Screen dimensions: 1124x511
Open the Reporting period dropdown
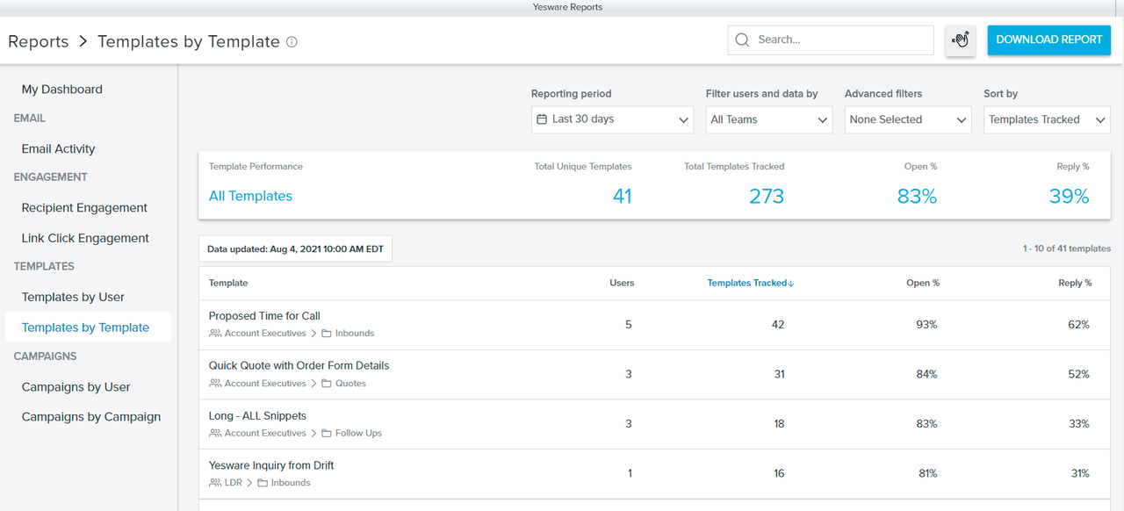[612, 119]
